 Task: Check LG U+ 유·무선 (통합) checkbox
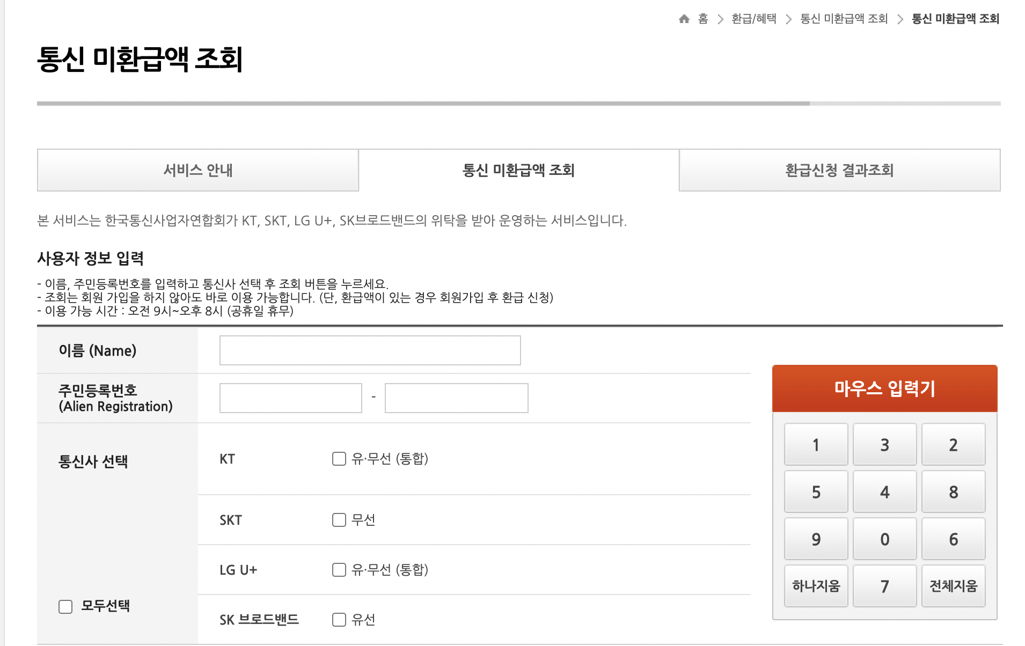coord(339,570)
